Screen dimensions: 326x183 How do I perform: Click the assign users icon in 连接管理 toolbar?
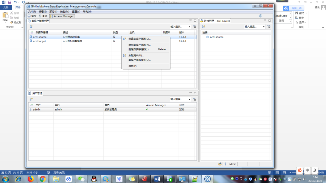click(203, 27)
